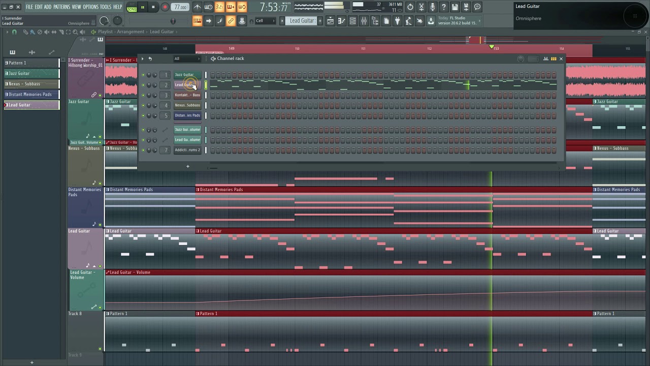Open the metronome toggle icon
Image resolution: width=650 pixels, height=366 pixels.
197,7
